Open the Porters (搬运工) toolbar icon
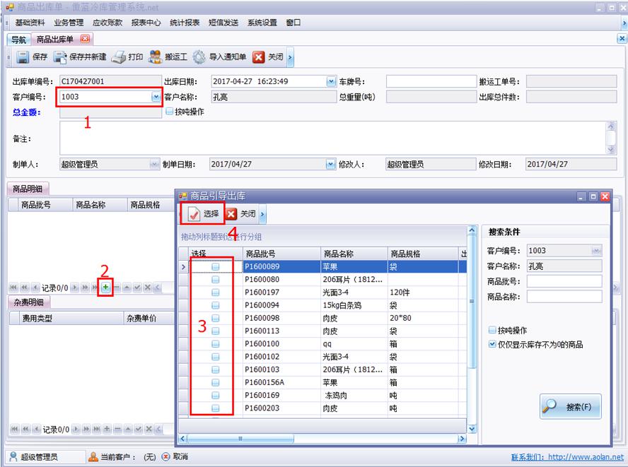This screenshot has height=467, width=628. 156,57
